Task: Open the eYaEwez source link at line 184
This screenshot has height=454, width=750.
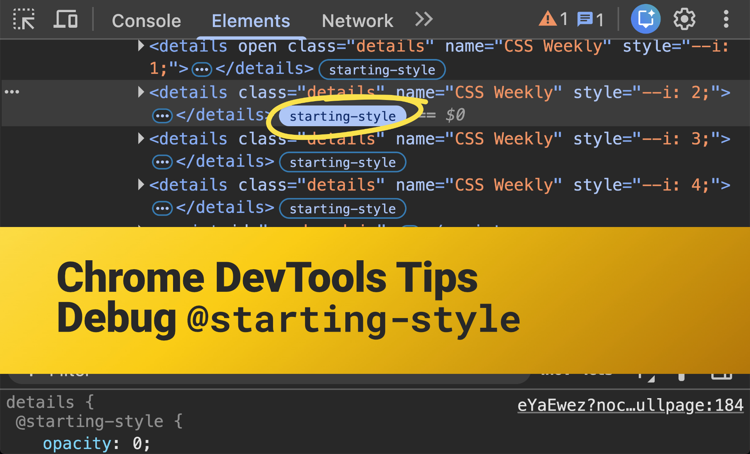Action: tap(630, 405)
